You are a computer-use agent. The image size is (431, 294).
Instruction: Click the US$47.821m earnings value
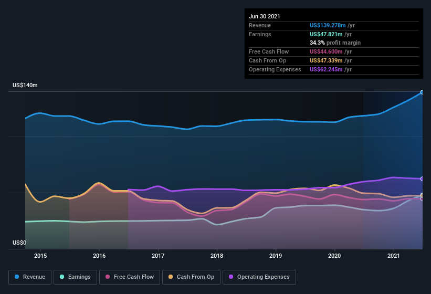click(326, 34)
